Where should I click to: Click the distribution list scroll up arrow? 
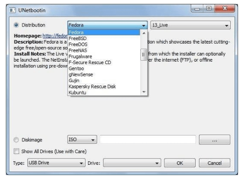(144, 33)
